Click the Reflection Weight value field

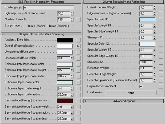pyautogui.click(x=146, y=68)
